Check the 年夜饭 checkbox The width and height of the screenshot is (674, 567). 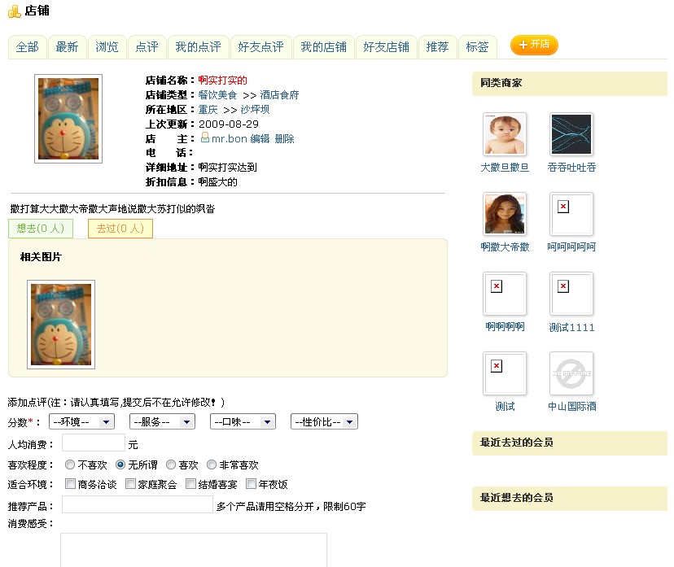[x=251, y=484]
